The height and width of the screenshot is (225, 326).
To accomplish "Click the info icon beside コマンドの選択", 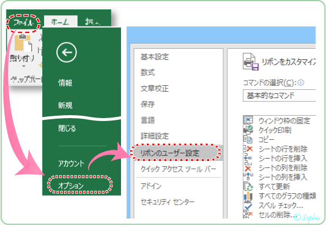I will (x=301, y=83).
